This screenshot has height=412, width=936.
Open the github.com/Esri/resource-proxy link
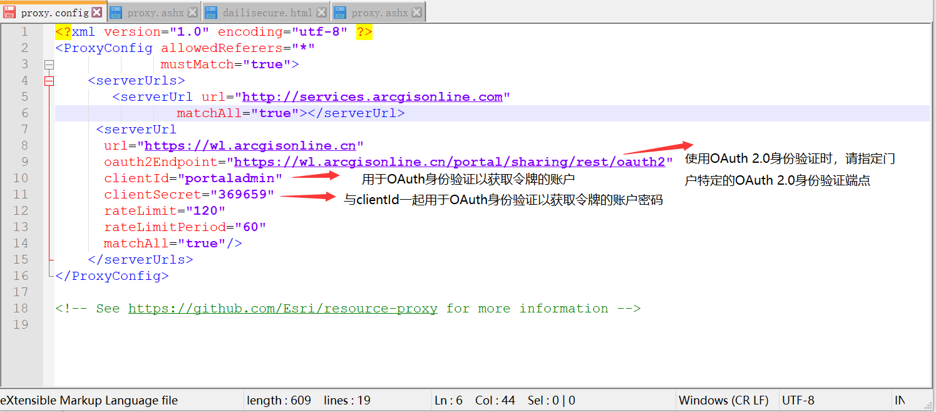coord(283,309)
